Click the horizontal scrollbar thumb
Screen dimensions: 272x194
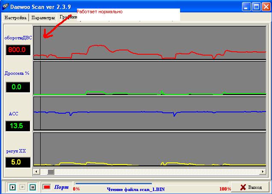click(51, 171)
